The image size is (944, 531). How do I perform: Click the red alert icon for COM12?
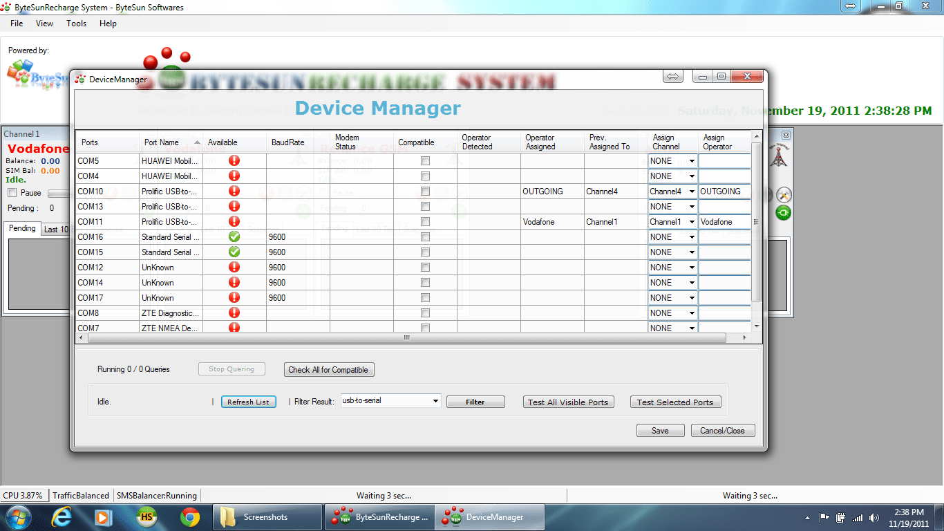click(234, 267)
